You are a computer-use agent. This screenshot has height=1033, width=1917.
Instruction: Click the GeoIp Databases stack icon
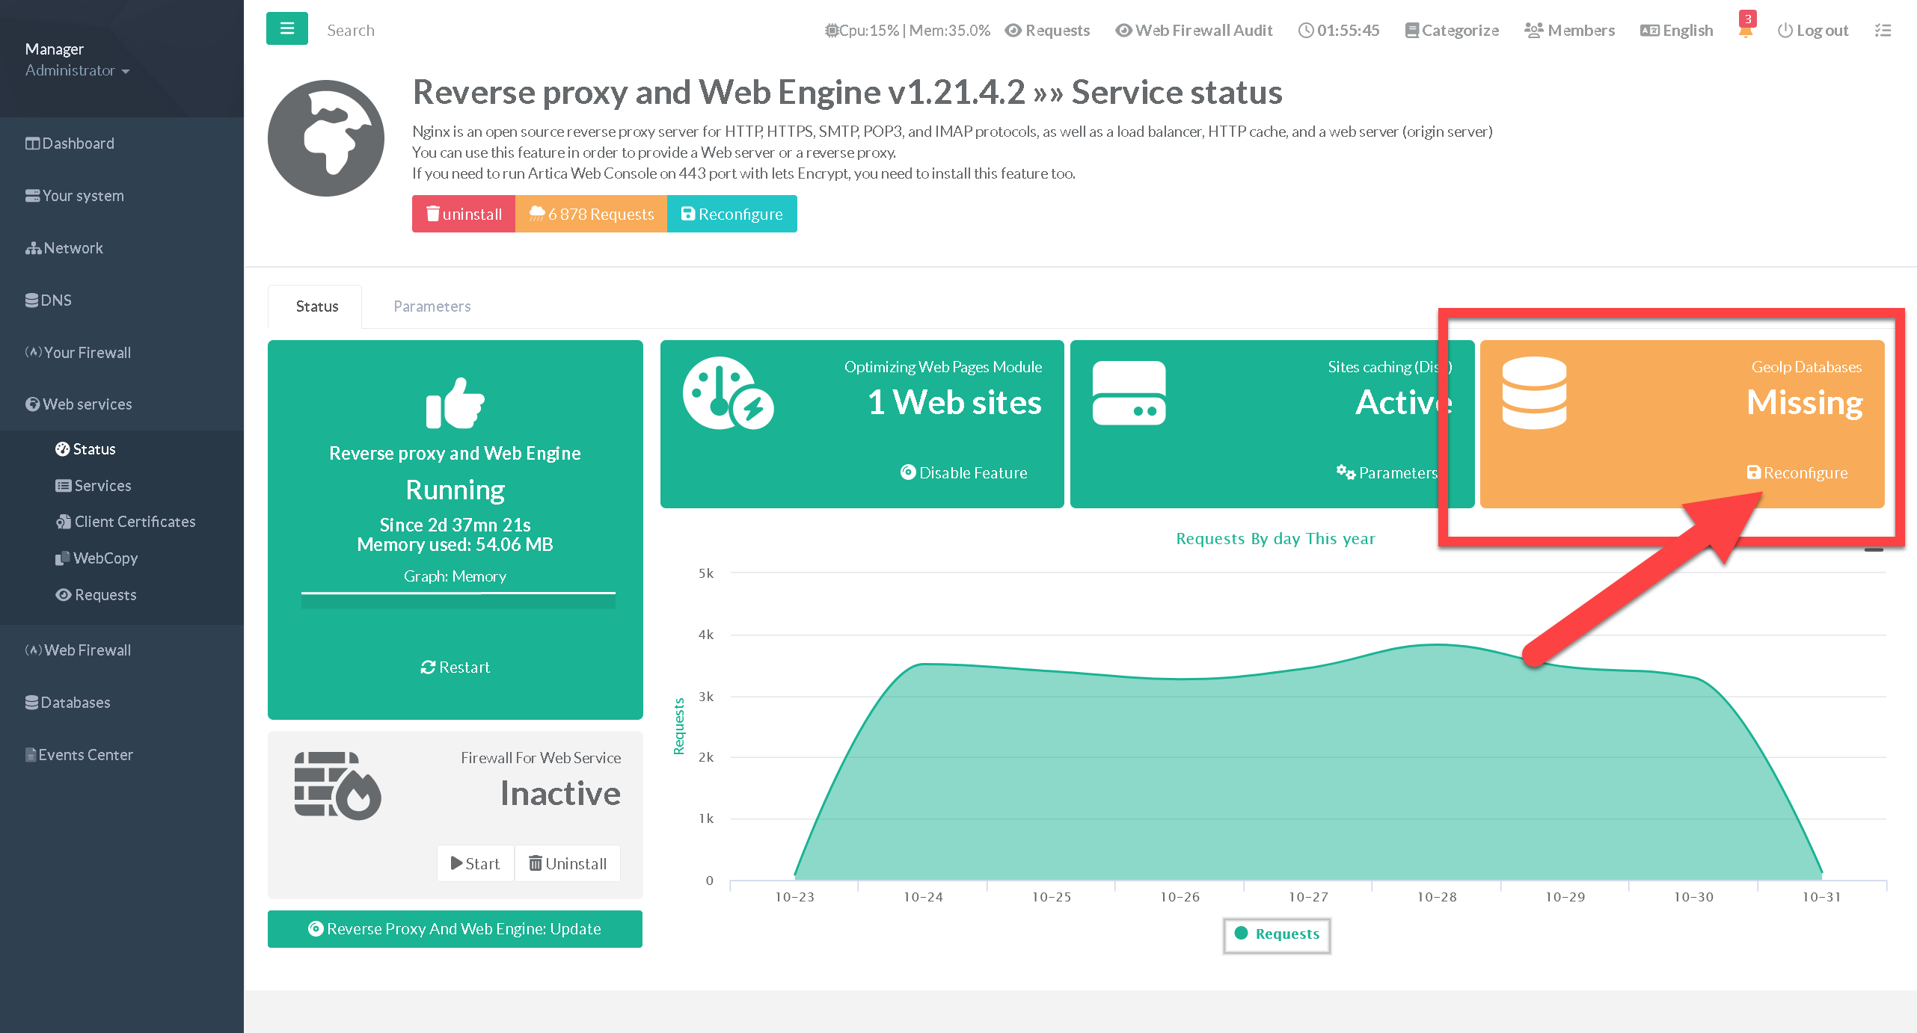1534,394
